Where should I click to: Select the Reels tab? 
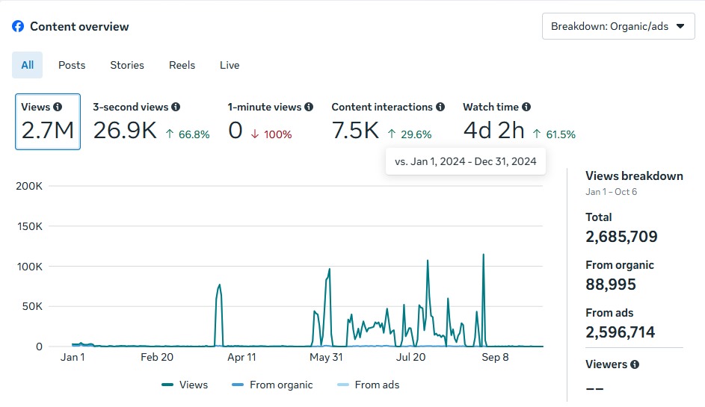[182, 65]
